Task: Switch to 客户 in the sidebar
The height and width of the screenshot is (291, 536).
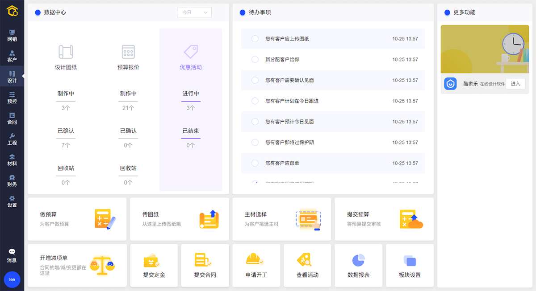Action: point(12,56)
